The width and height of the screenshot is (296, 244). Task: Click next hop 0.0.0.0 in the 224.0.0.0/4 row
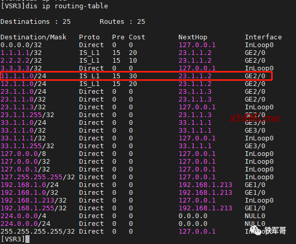pyautogui.click(x=193, y=216)
